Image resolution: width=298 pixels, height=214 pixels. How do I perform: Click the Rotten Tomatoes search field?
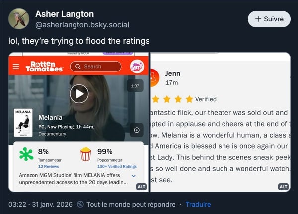coord(95,66)
